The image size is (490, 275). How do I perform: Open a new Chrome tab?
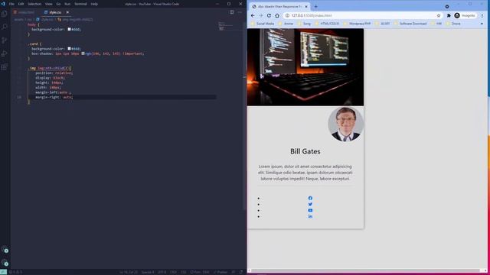pos(315,7)
